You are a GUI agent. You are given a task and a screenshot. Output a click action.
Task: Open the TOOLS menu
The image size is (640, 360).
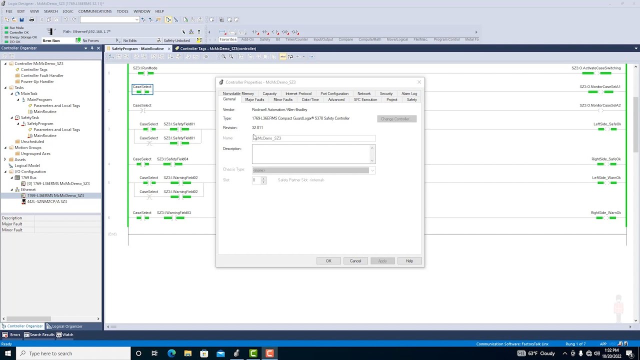pyautogui.click(x=122, y=11)
